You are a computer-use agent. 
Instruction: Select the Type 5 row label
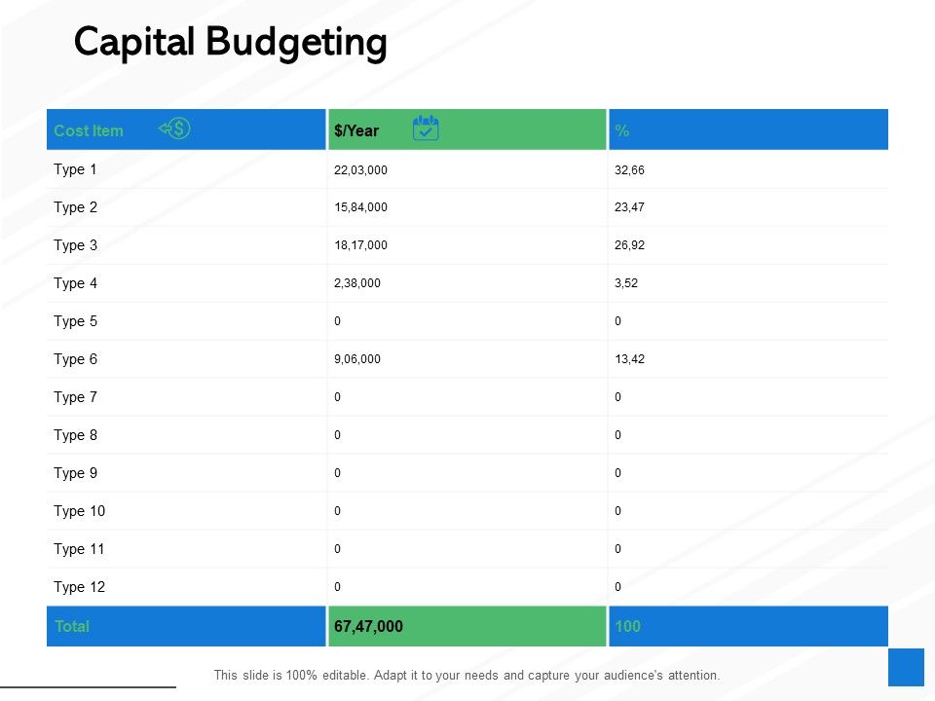tap(75, 321)
